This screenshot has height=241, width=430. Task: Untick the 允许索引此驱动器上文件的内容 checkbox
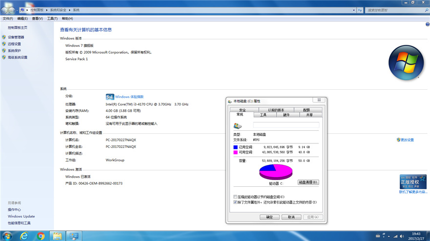pyautogui.click(x=235, y=202)
